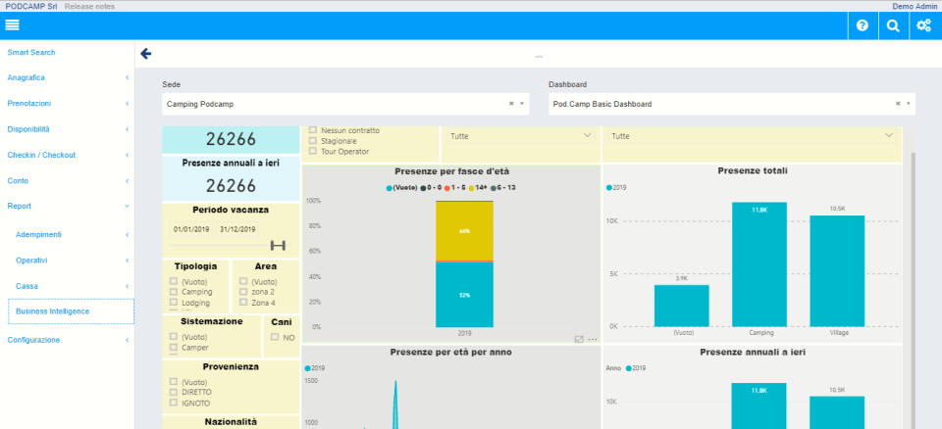Image resolution: width=942 pixels, height=429 pixels.
Task: Select Smart Search in the sidebar
Action: (x=31, y=52)
